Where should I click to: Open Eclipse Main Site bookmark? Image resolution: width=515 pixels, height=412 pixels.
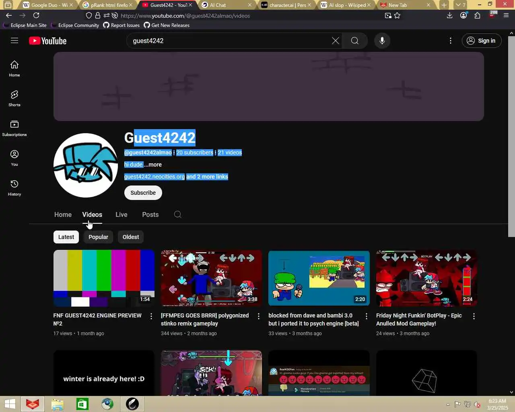tap(25, 25)
